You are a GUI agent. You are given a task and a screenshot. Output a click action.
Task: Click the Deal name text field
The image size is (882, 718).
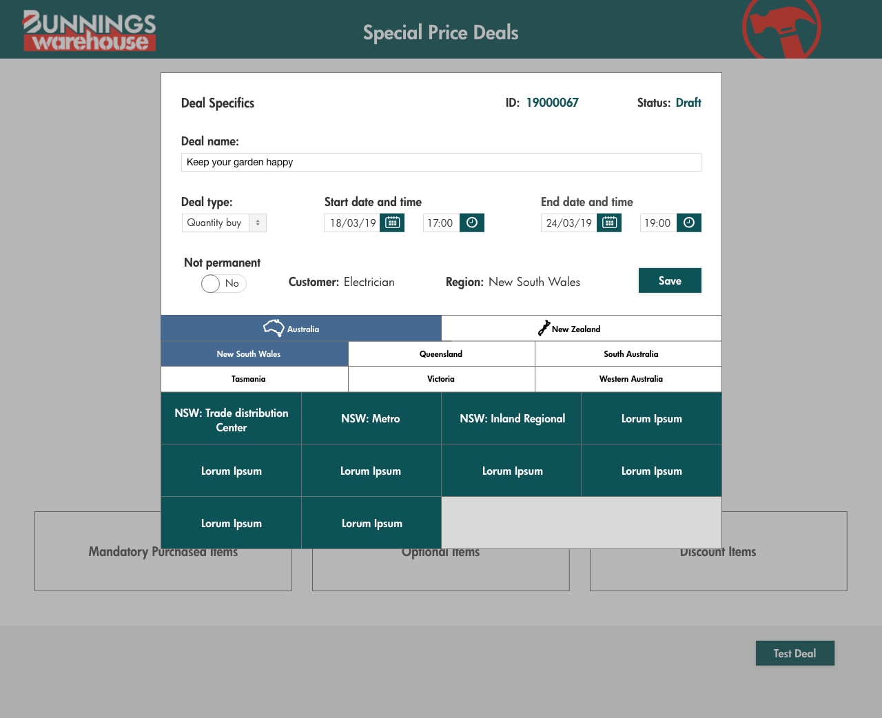(x=441, y=163)
